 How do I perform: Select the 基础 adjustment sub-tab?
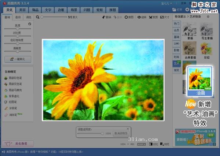(x=7, y=17)
